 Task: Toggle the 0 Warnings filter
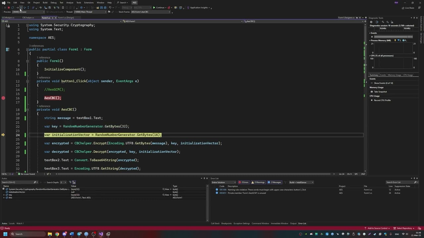point(258,182)
